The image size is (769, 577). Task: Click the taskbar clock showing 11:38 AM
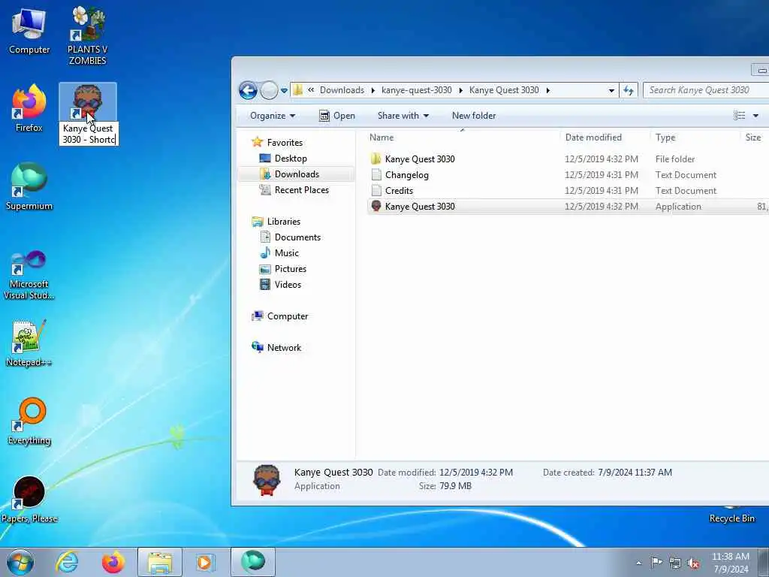[x=730, y=562]
